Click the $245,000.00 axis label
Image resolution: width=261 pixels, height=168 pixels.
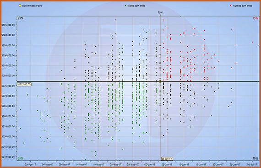click(8, 146)
